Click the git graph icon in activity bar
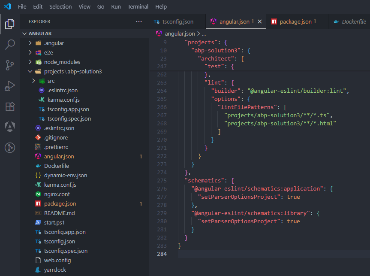The image size is (370, 276). (x=9, y=148)
